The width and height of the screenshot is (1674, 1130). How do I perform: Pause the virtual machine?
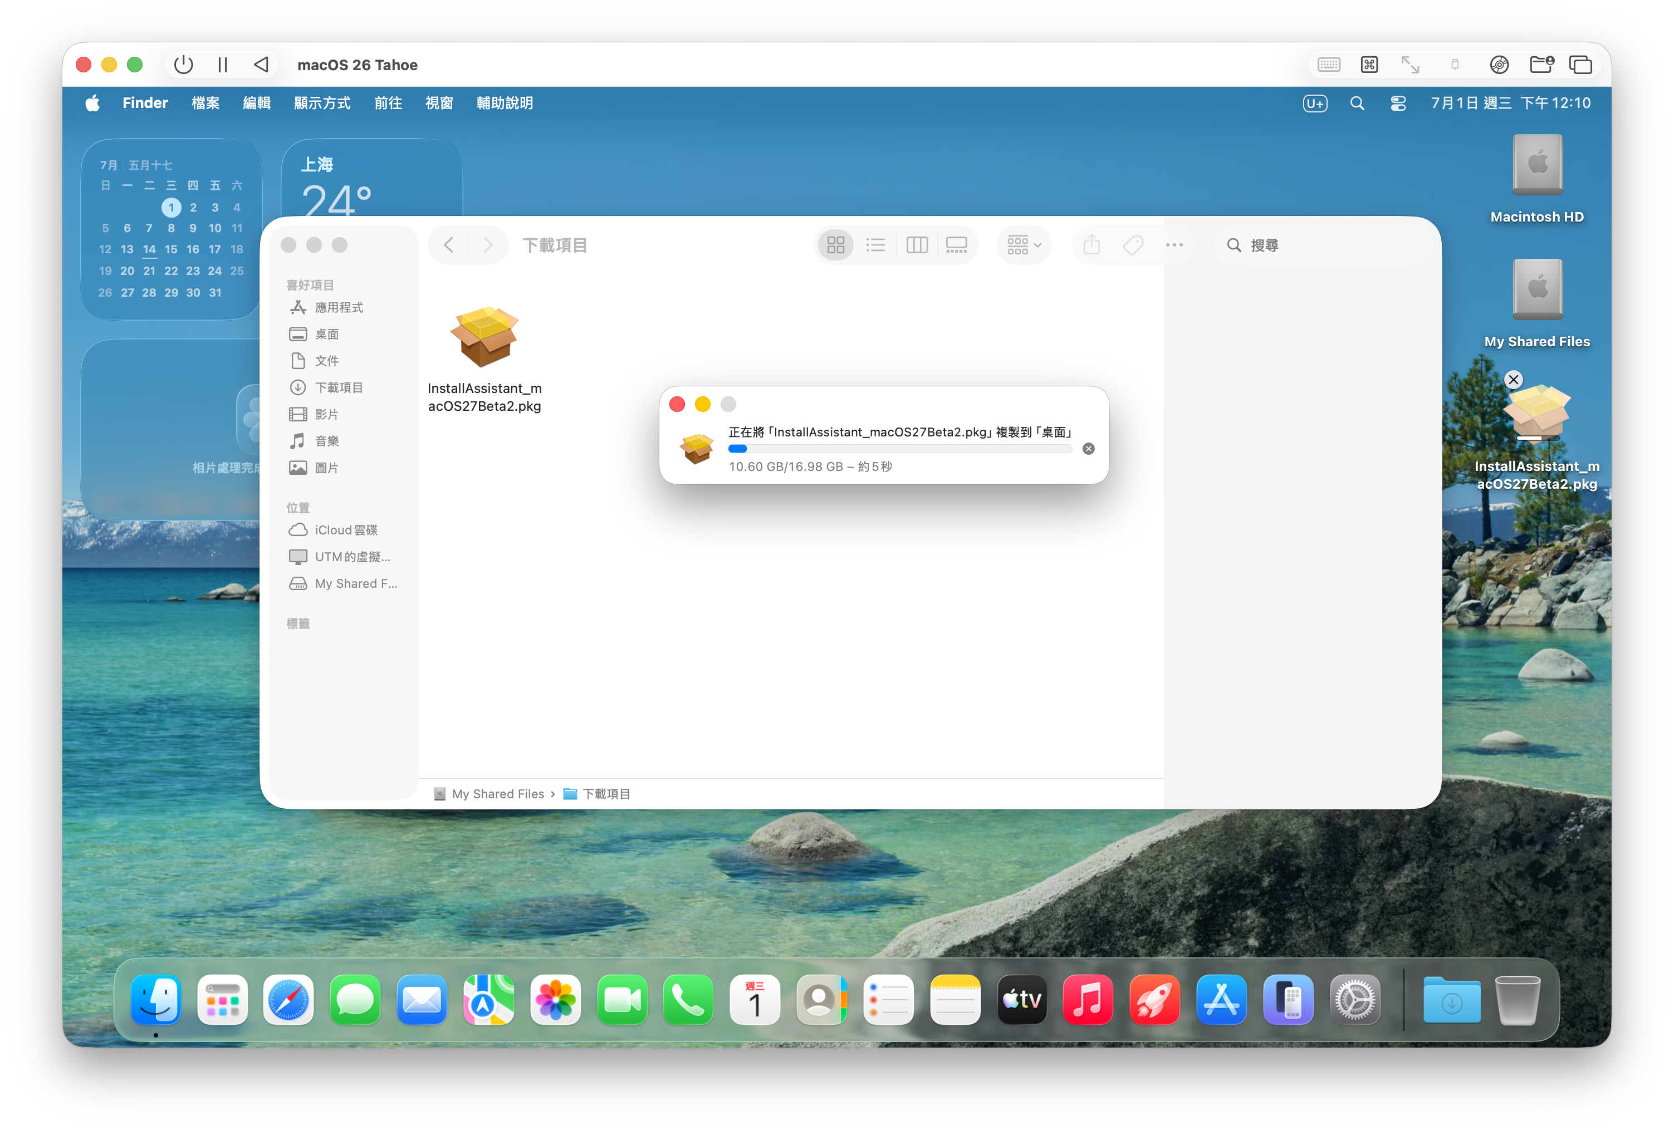click(x=223, y=65)
